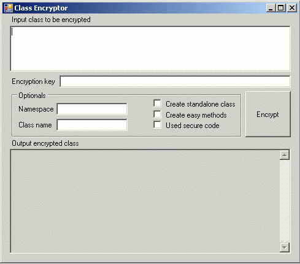Click the Encryption key label

coord(33,81)
